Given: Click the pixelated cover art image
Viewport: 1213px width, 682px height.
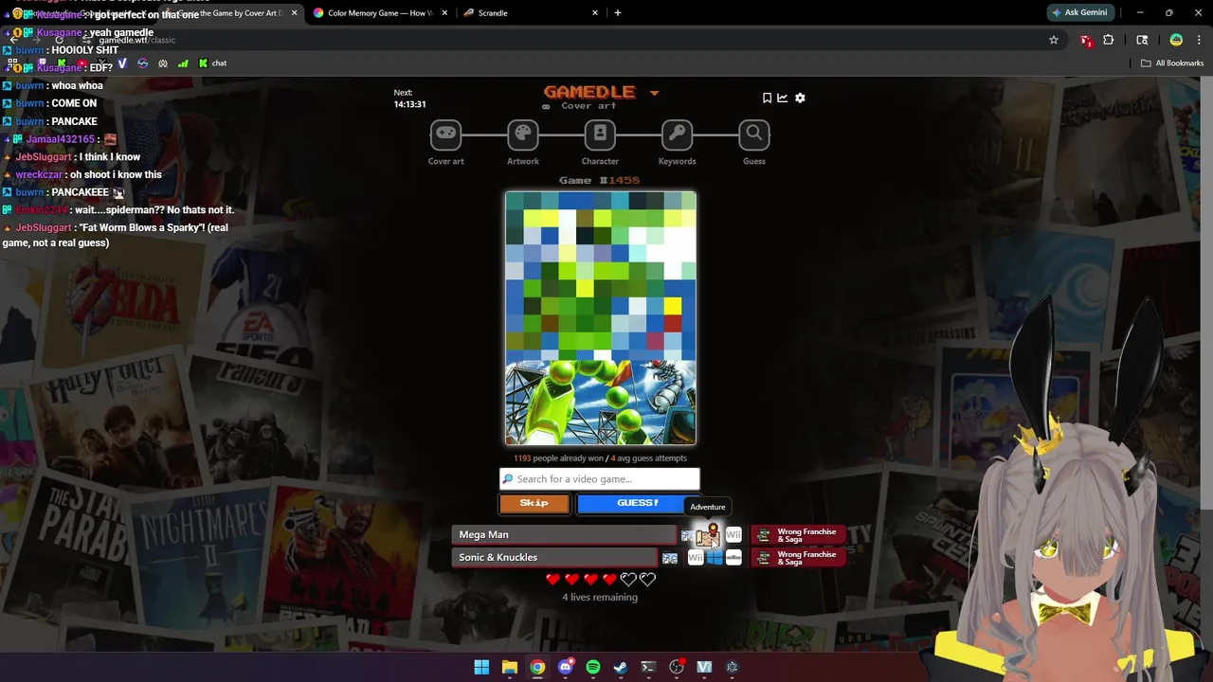Looking at the screenshot, I should point(601,318).
